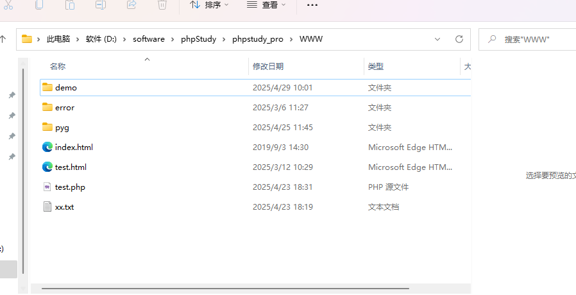Click the bottommost pin icon in sidebar
Viewport: 576px width, 295px height.
click(12, 157)
